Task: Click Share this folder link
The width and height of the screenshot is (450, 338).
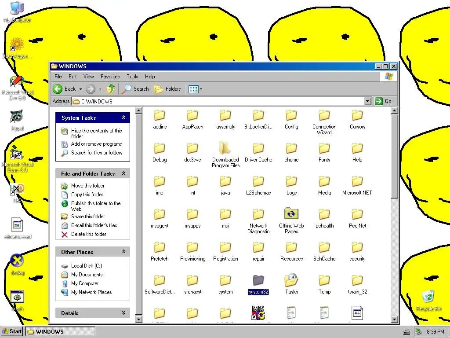Action: 88,217
